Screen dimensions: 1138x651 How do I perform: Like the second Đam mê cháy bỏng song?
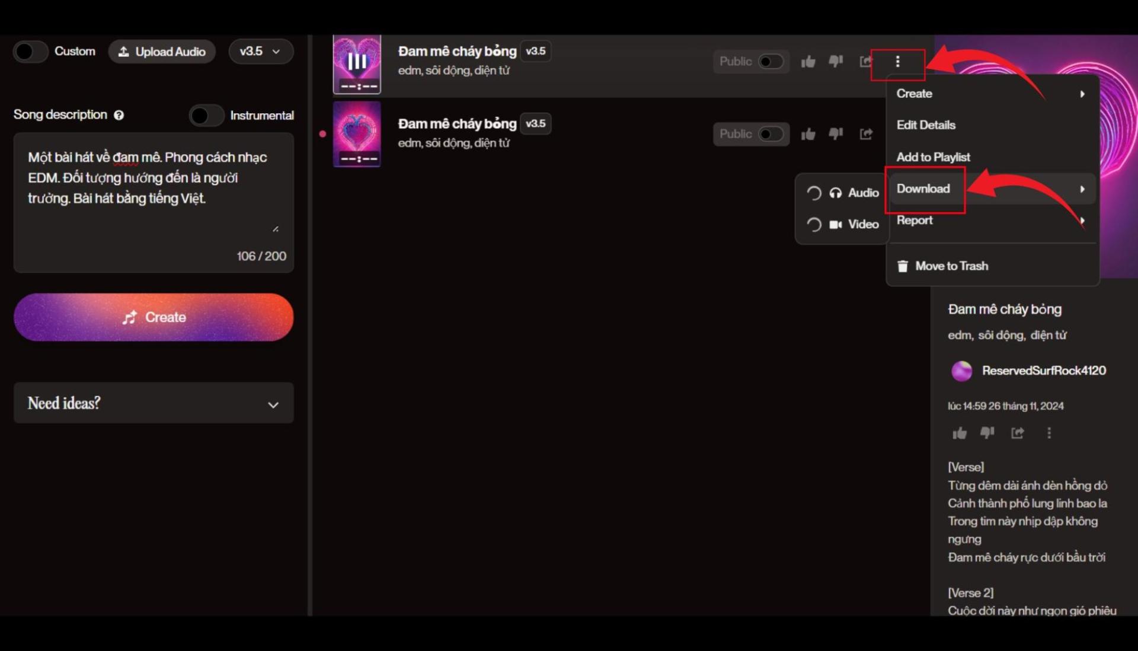coord(808,134)
